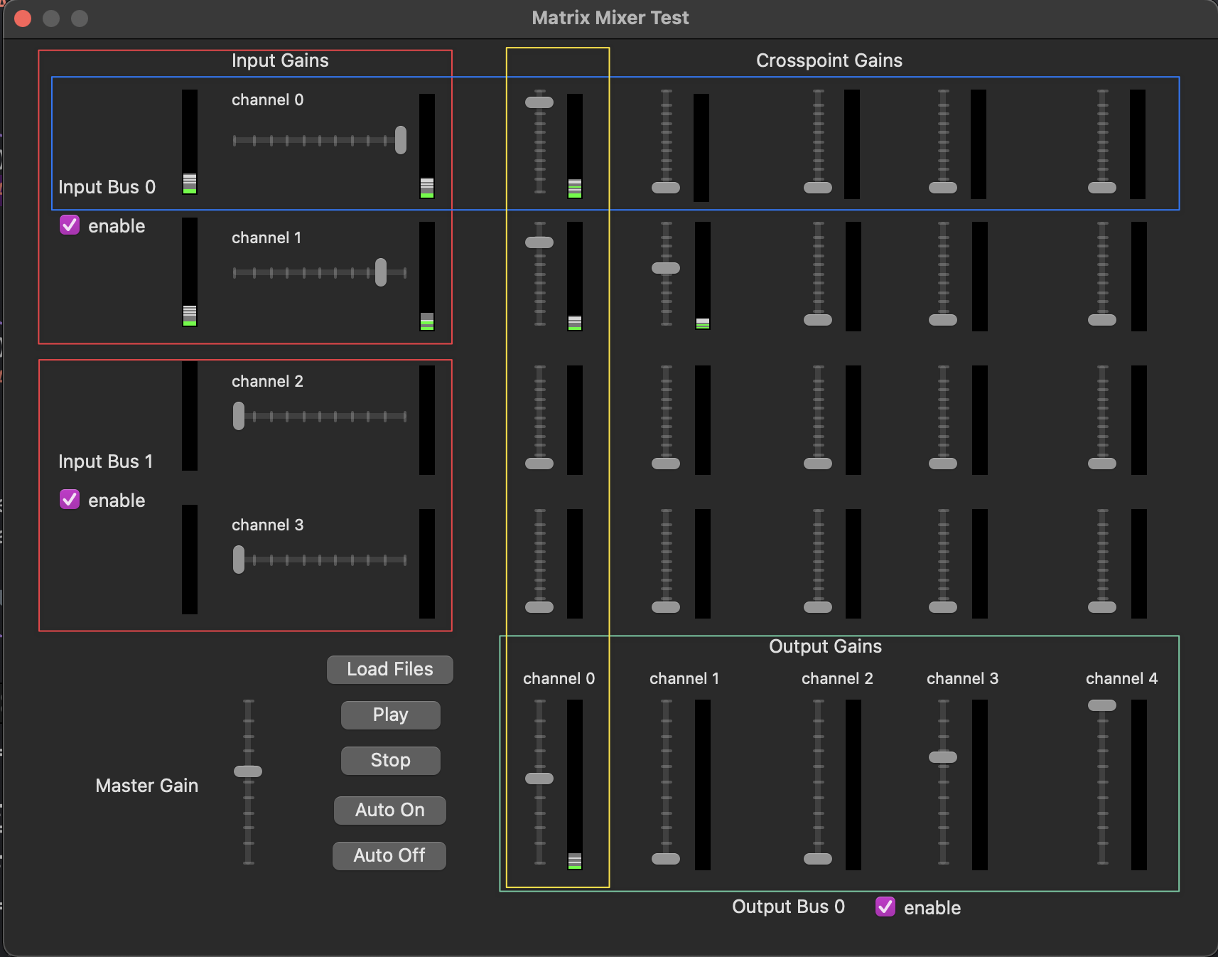Adjust the channel 3 horizontal gain slider
The image size is (1218, 957).
pos(239,560)
